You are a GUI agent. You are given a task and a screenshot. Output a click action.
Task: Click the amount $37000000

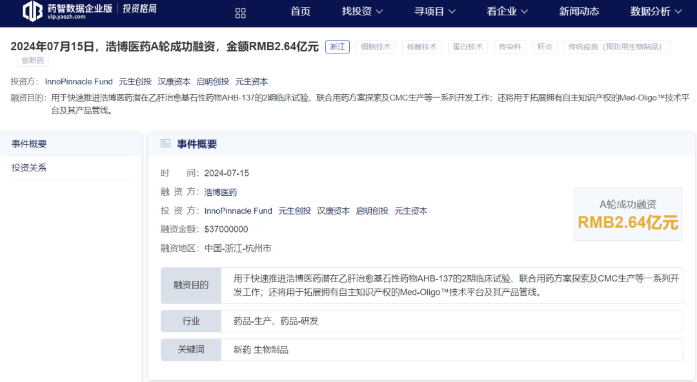pyautogui.click(x=227, y=229)
